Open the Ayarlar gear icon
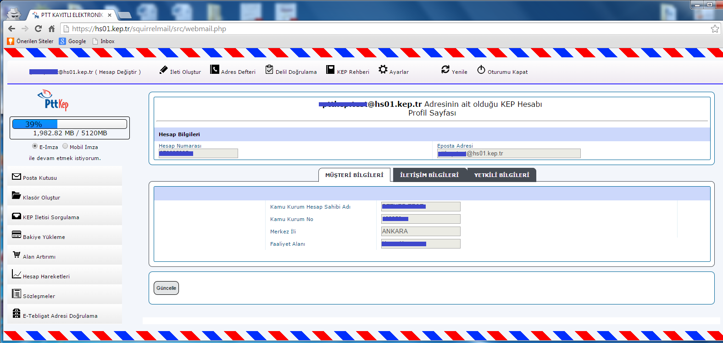Image resolution: width=723 pixels, height=343 pixels. [383, 69]
